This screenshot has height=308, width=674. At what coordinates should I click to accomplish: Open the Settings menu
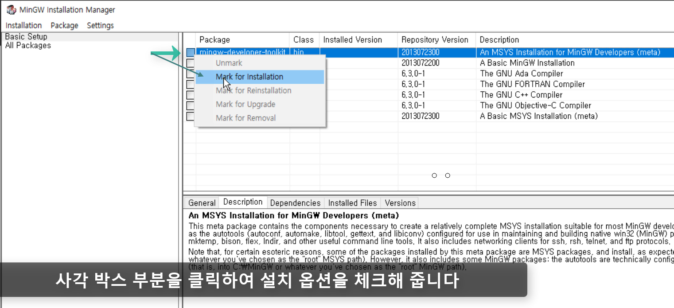(100, 25)
